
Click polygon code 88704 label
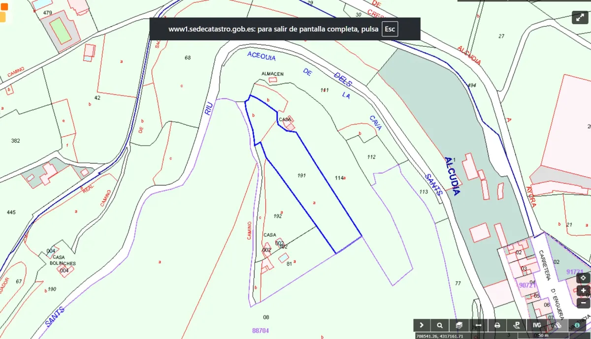(260, 331)
